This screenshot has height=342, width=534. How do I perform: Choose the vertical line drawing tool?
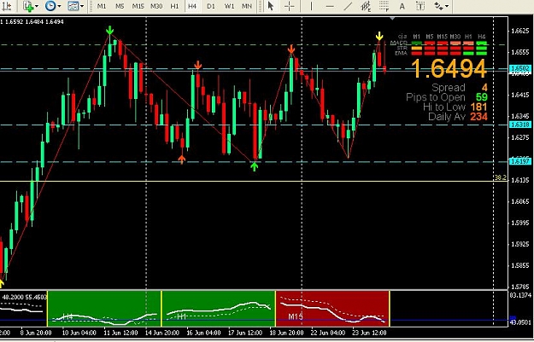point(311,6)
